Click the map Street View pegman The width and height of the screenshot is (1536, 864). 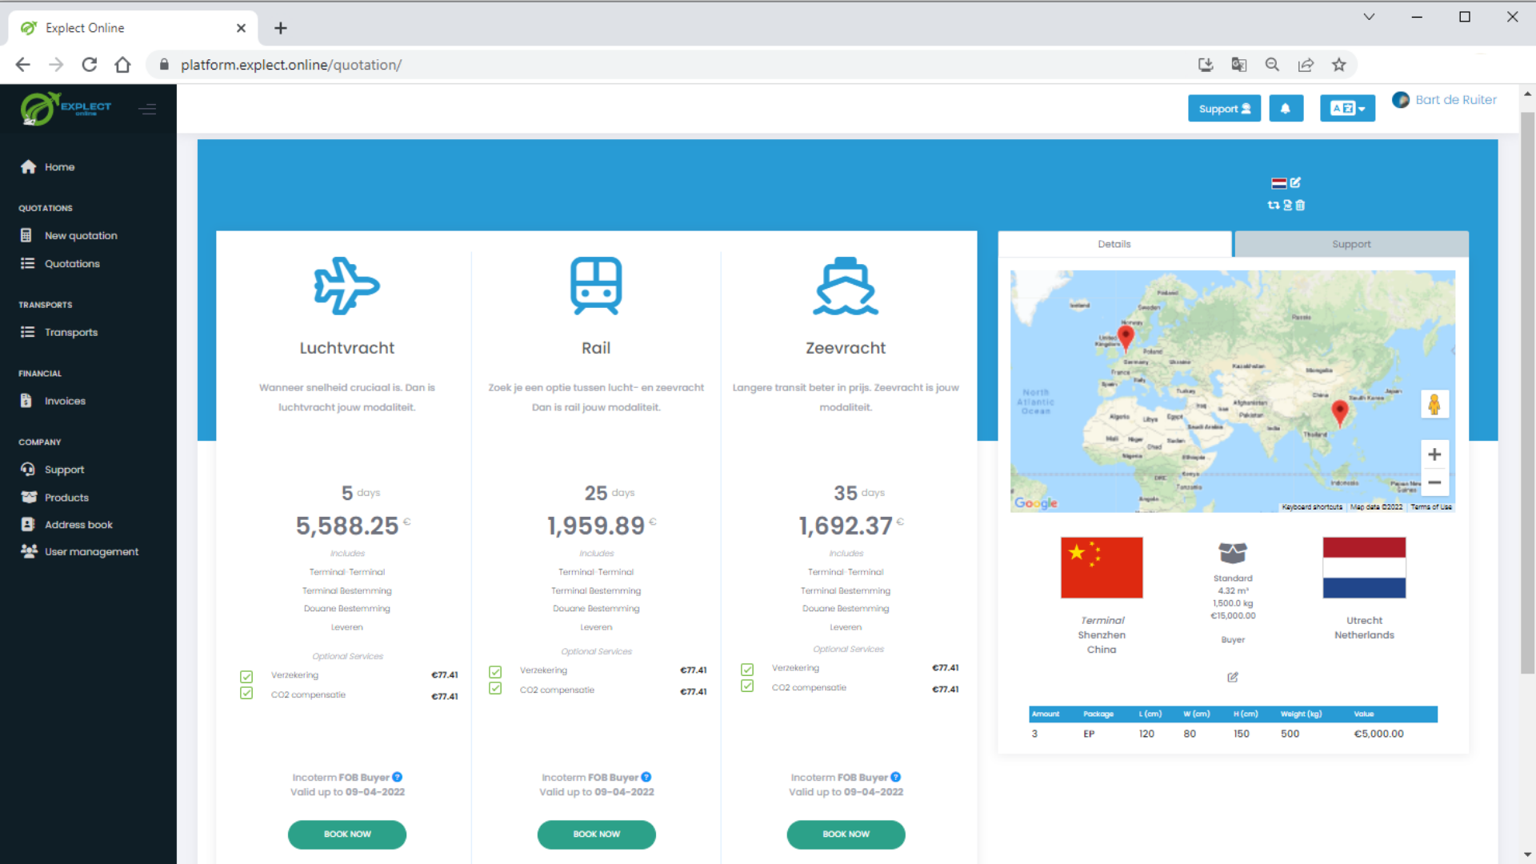1434,404
